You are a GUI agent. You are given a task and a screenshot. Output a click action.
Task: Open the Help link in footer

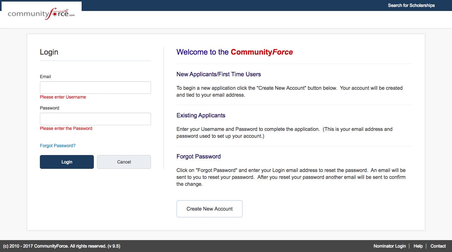418,246
